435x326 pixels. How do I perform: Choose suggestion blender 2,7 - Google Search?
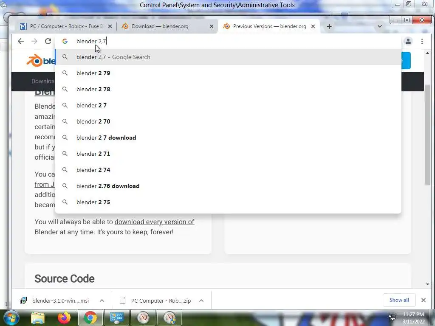click(228, 57)
